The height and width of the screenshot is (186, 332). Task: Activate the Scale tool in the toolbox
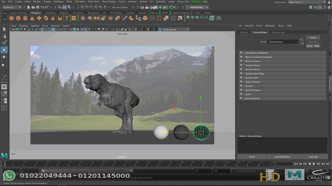pyautogui.click(x=4, y=64)
